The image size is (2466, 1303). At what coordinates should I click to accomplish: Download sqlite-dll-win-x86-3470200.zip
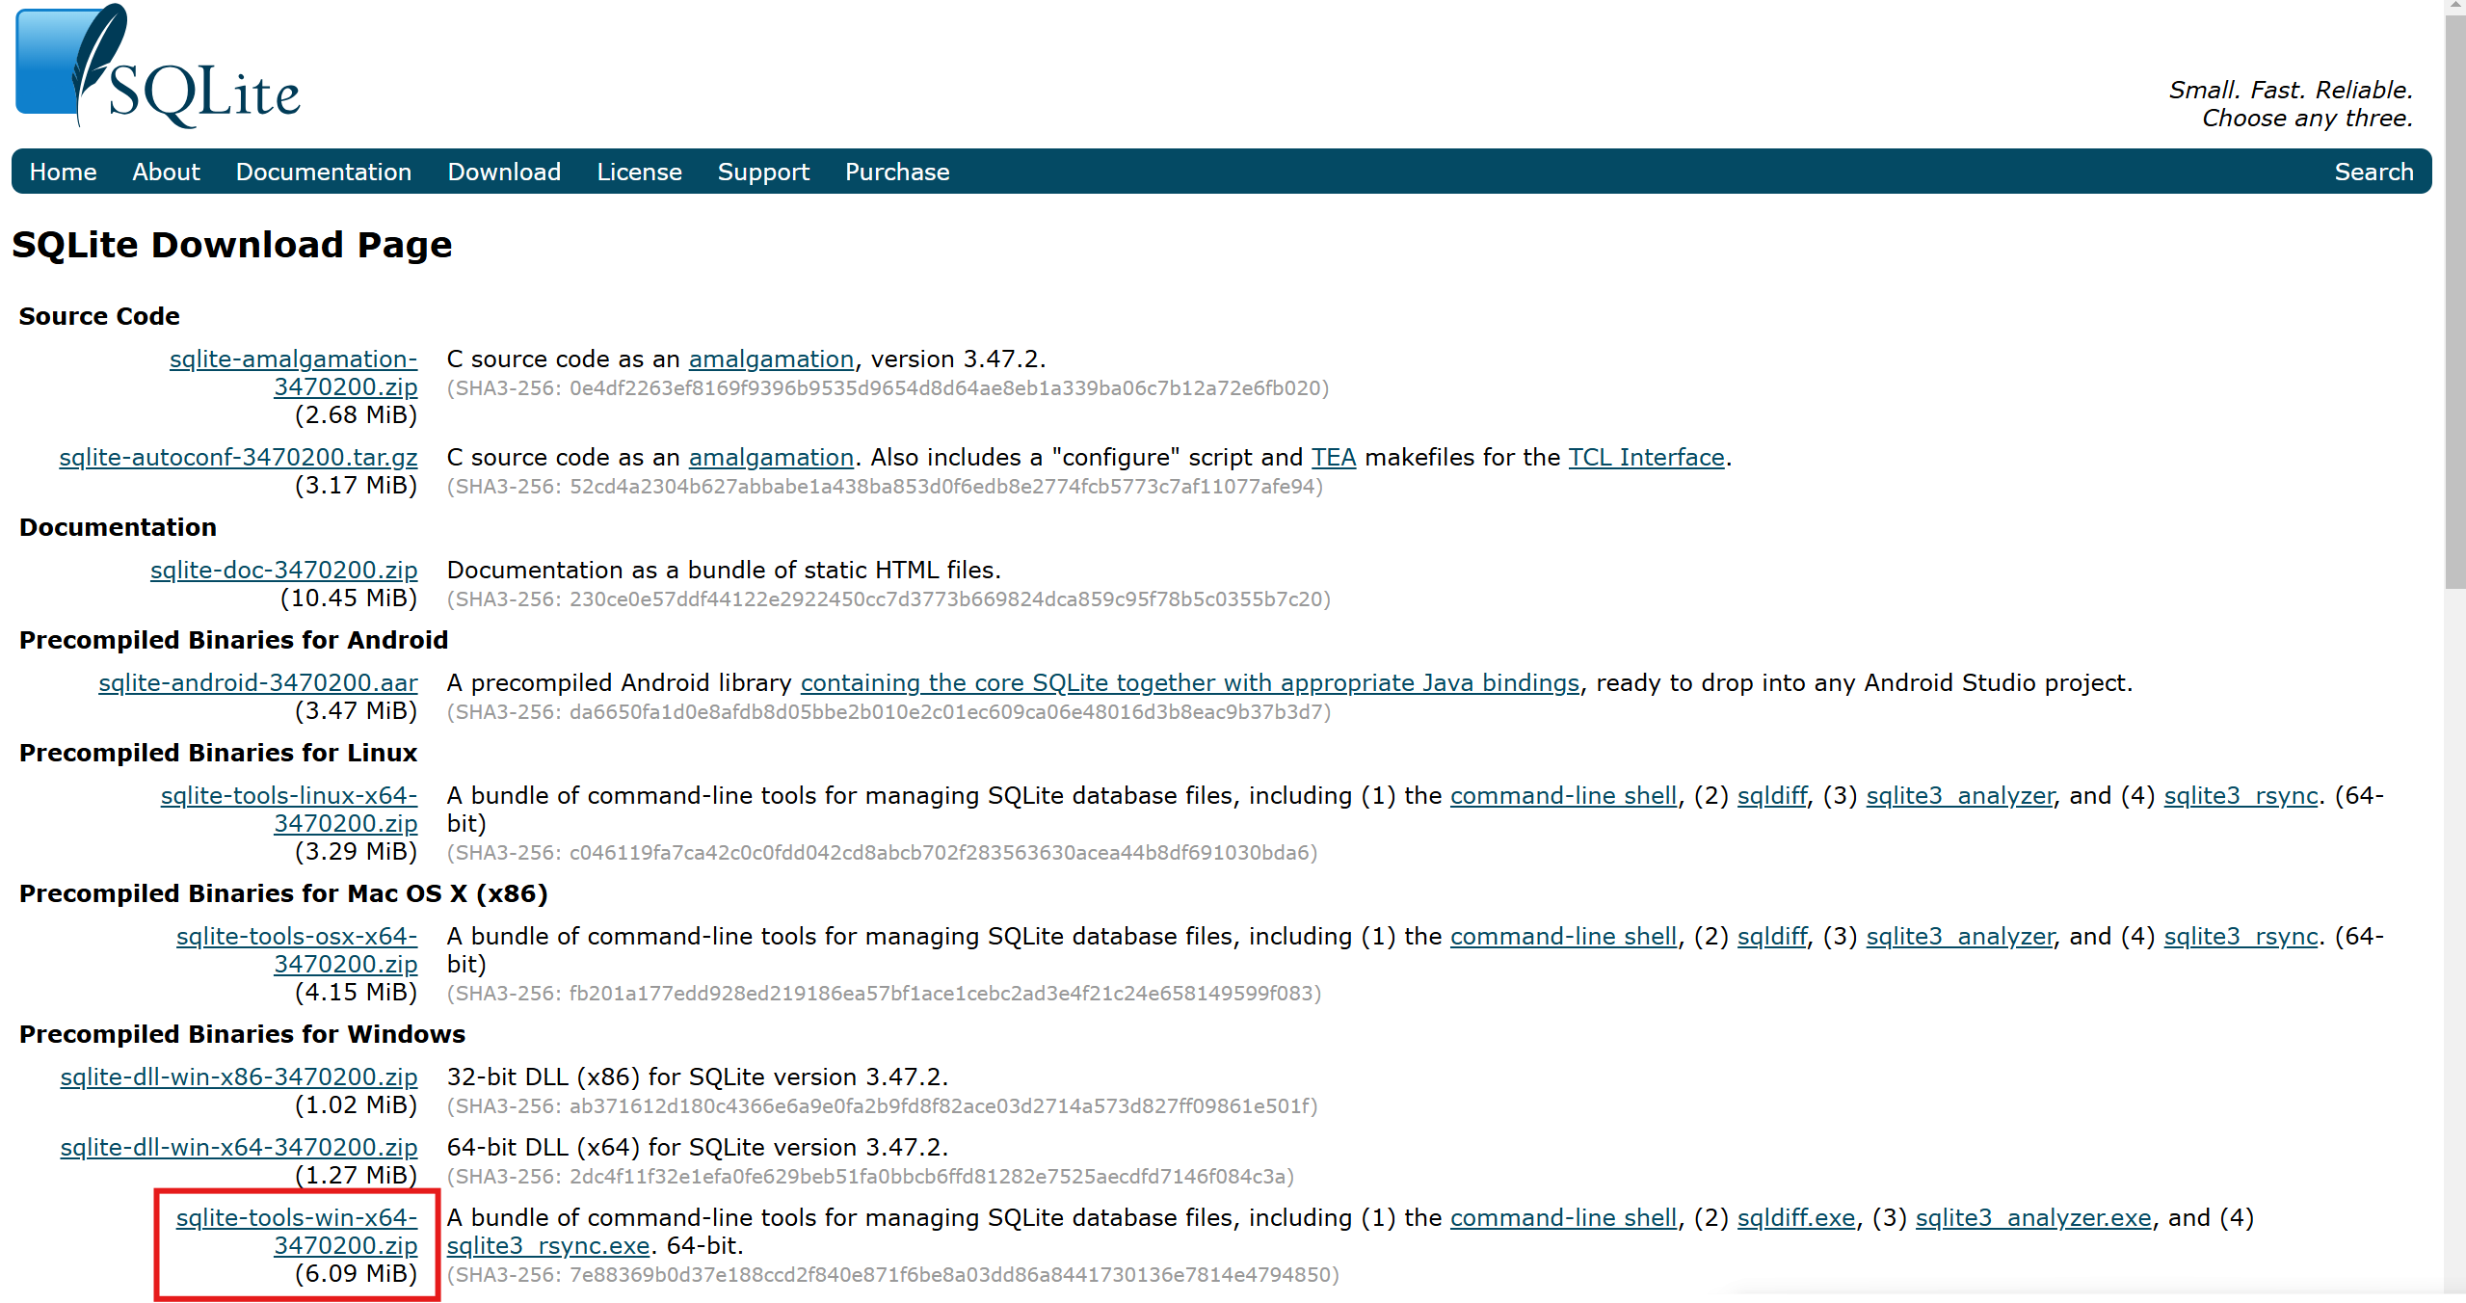click(238, 1077)
